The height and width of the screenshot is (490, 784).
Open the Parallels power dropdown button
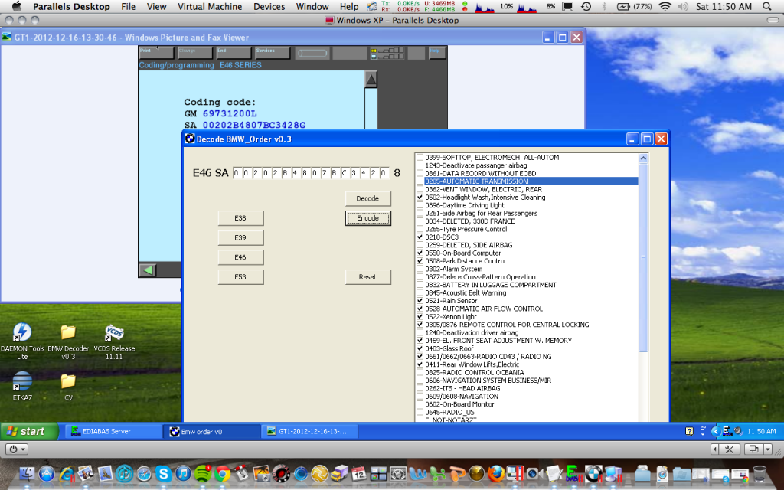pos(17,449)
